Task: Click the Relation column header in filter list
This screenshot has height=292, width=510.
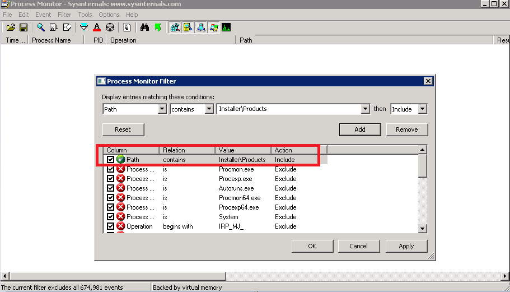Action: 187,150
